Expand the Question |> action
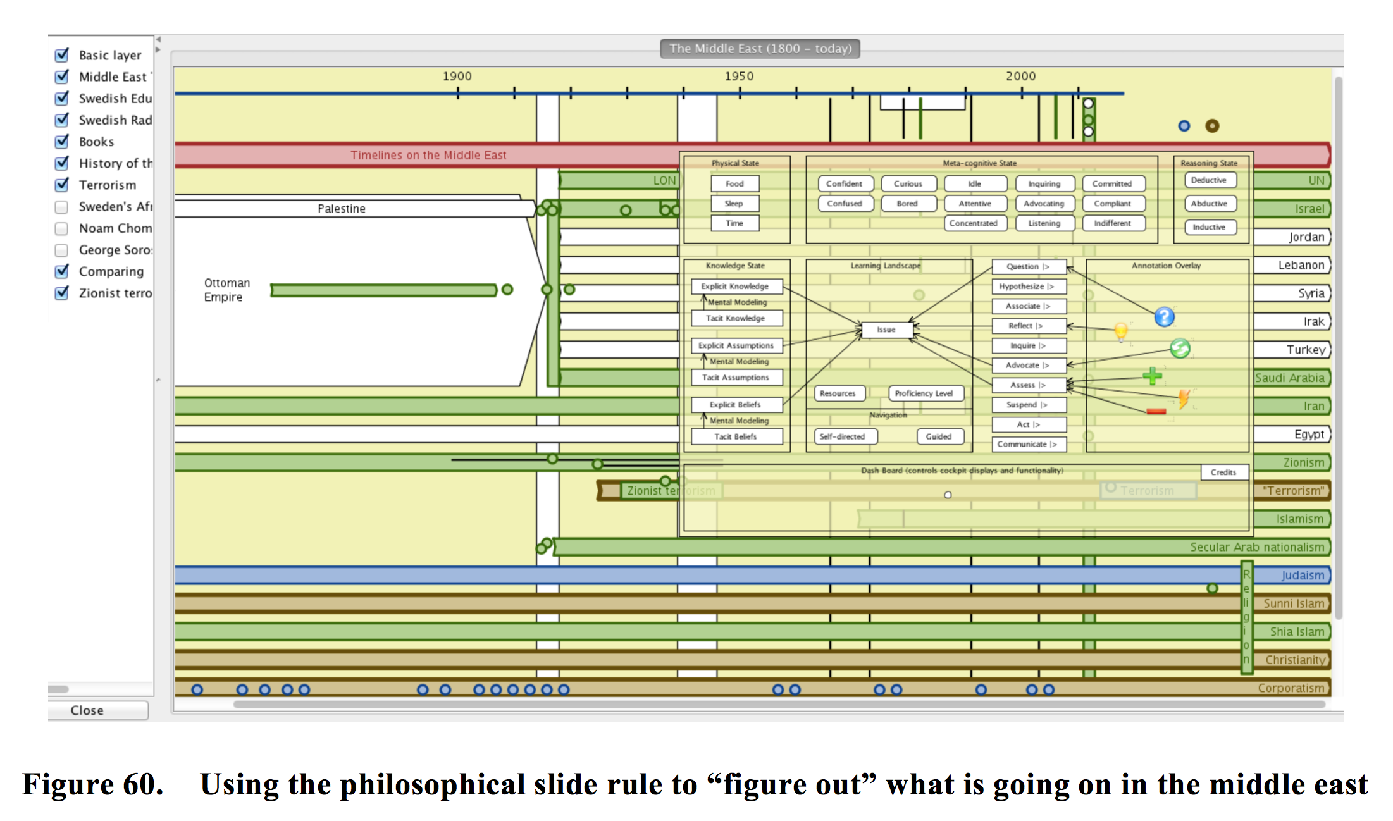The width and height of the screenshot is (1393, 821). 1029,266
